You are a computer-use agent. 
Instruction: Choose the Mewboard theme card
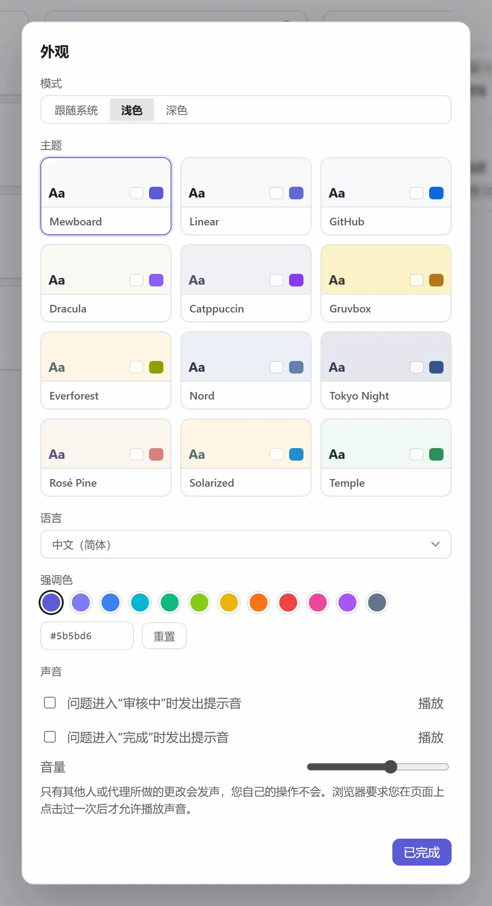point(106,196)
